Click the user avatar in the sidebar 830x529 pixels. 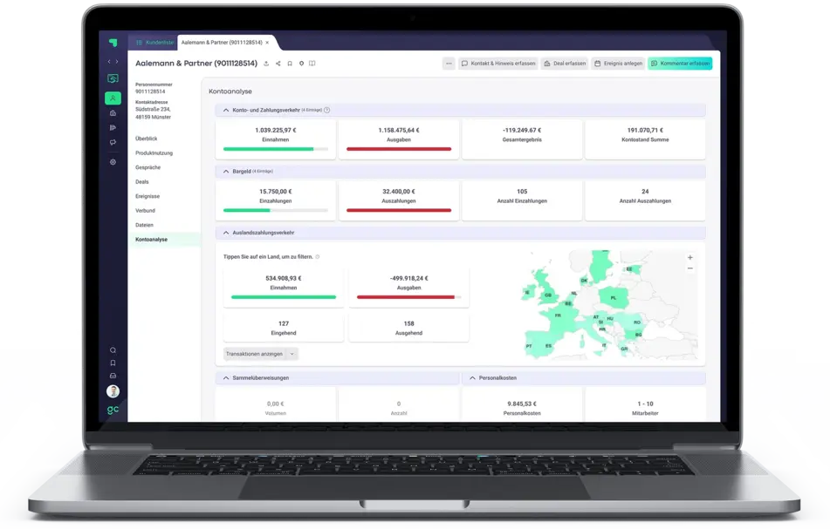[113, 390]
